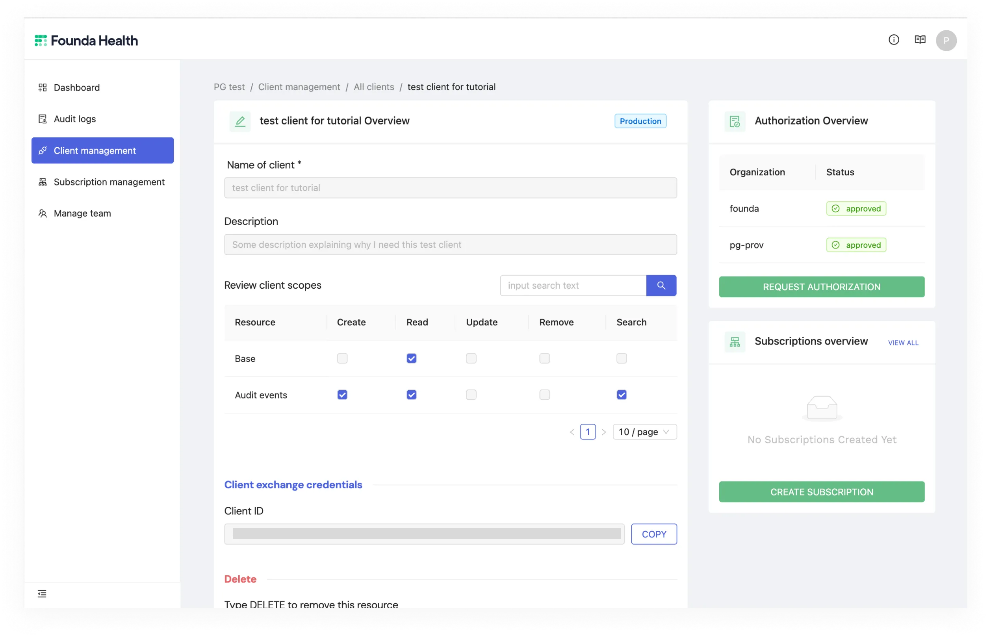This screenshot has height=638, width=991.
Task: Click the Subscription management sidebar icon
Action: click(x=42, y=182)
